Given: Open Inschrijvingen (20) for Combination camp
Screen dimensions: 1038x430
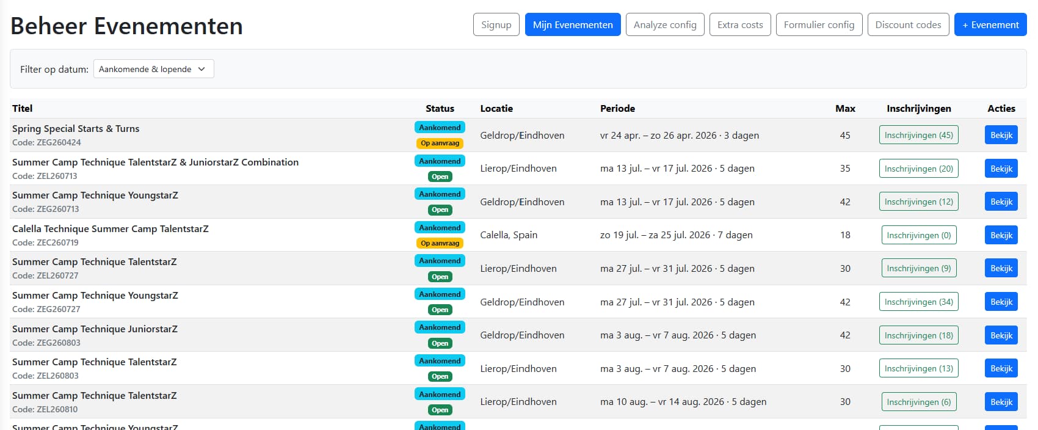Looking at the screenshot, I should coord(918,169).
